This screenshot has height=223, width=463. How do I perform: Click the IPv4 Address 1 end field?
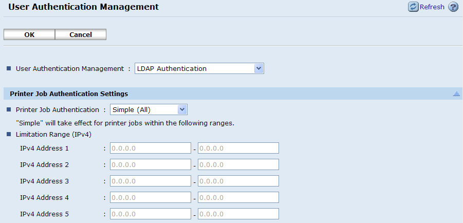point(238,148)
